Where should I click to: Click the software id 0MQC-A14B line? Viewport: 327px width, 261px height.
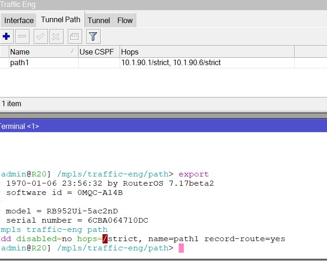[64, 192]
